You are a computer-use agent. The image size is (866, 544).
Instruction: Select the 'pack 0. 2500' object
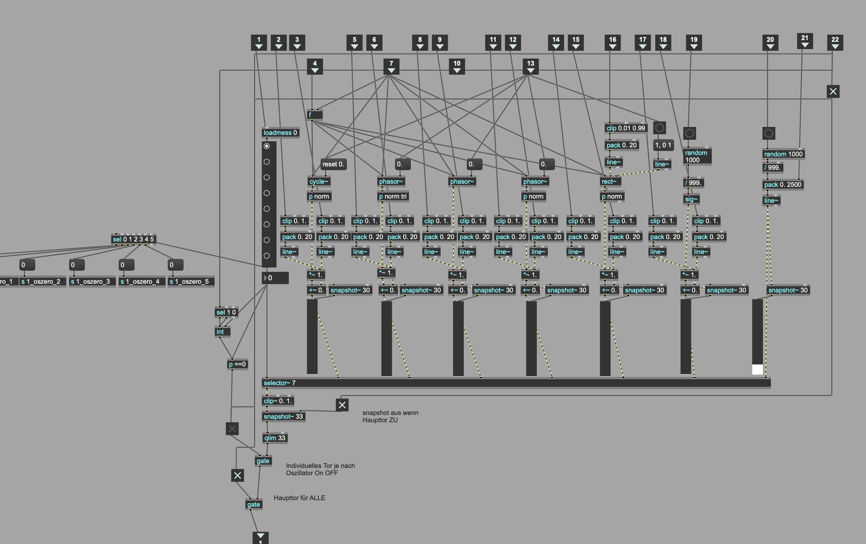(x=783, y=184)
